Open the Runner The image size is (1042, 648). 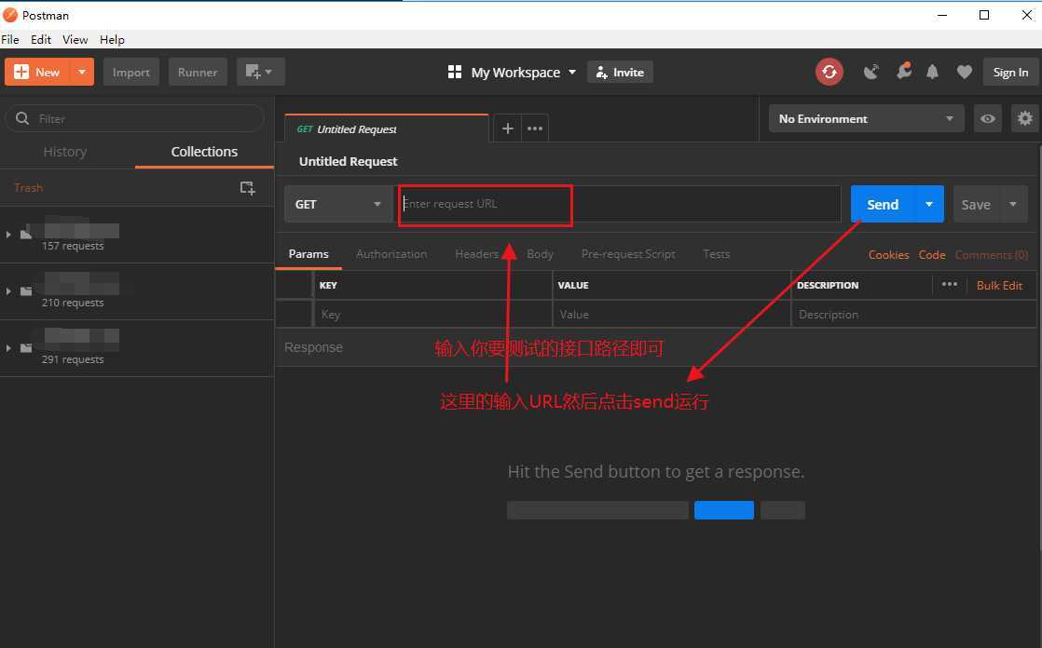point(198,72)
